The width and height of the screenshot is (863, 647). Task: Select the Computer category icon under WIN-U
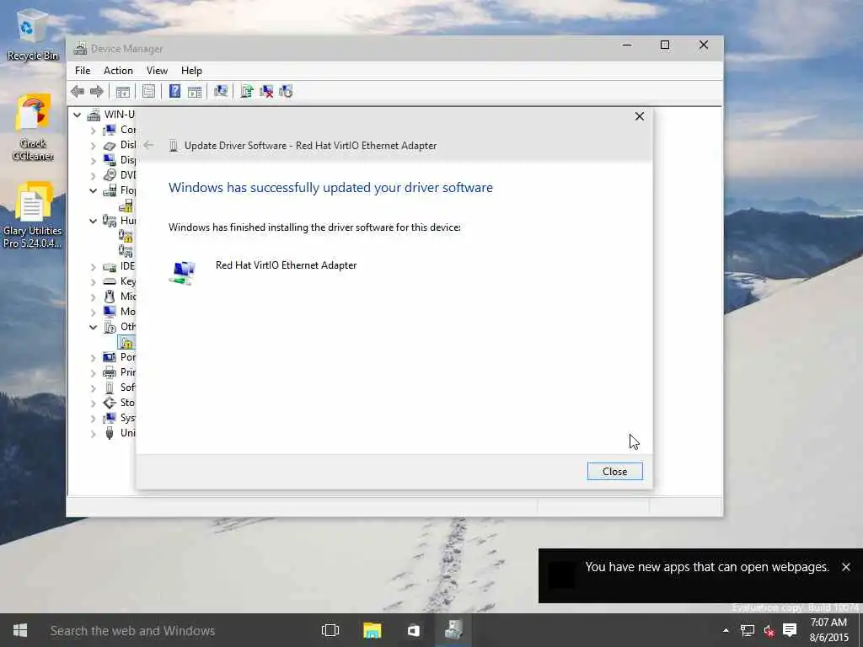(x=110, y=130)
